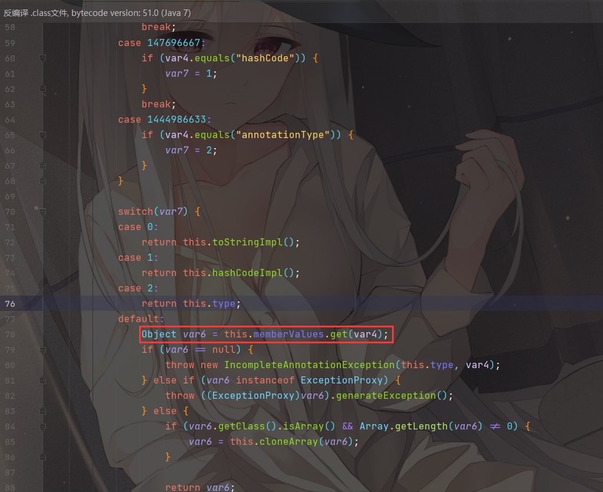Click the Object type keyword on line 78
The height and width of the screenshot is (492, 603).
click(x=159, y=334)
